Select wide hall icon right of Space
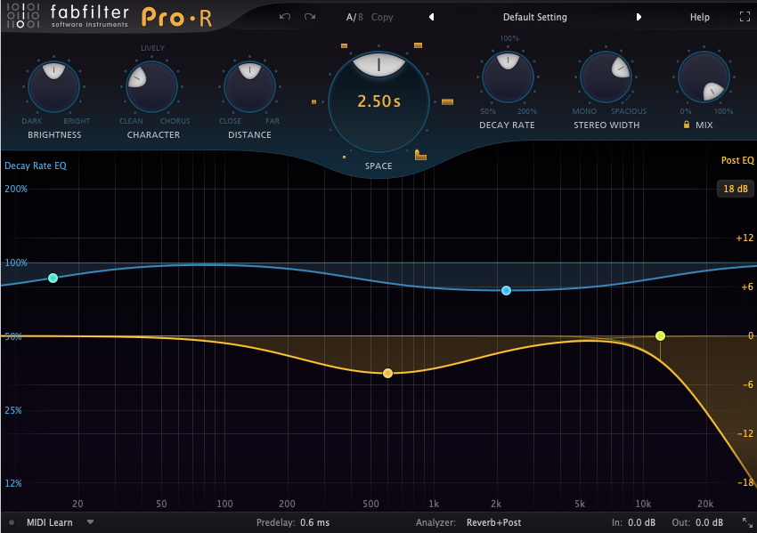Image resolution: width=757 pixels, height=533 pixels. (x=448, y=101)
